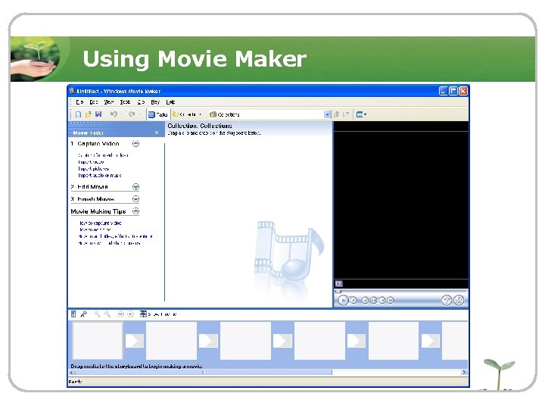The height and width of the screenshot is (409, 545).
Task: Toggle the Collections pane button
Action: point(187,114)
